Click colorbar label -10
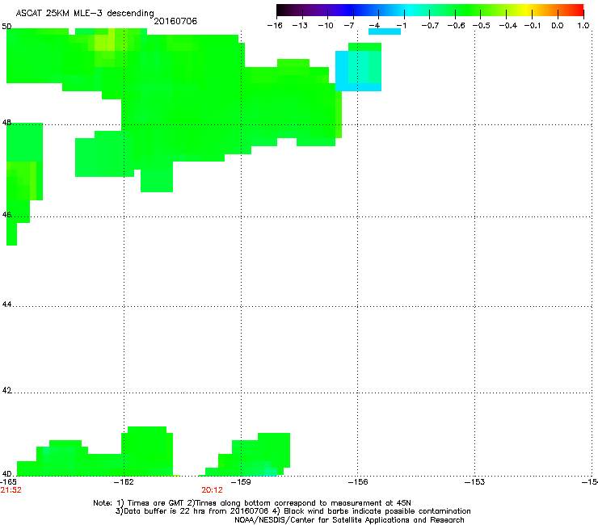Image resolution: width=598 pixels, height=525 pixels. point(326,26)
